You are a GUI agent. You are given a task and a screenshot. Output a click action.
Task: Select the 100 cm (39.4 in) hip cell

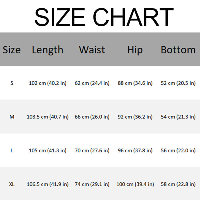click(x=135, y=184)
